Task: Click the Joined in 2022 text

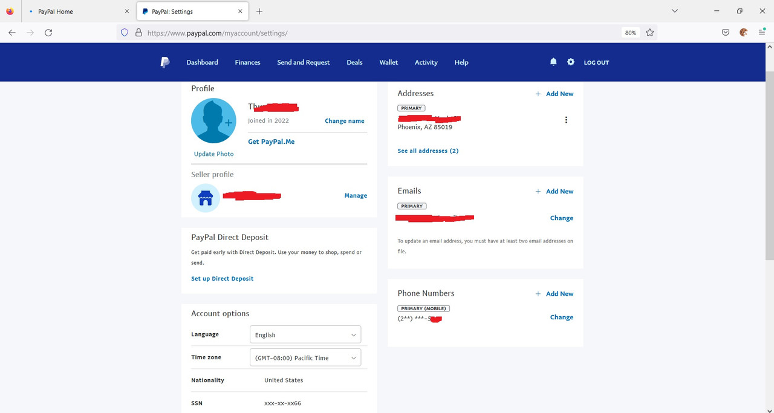Action: pyautogui.click(x=268, y=120)
